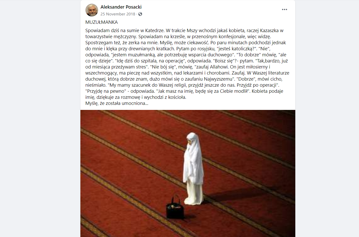Click the line "Myślę, że została umocniona..."
Screen dimensions: 359x237
(x=117, y=103)
